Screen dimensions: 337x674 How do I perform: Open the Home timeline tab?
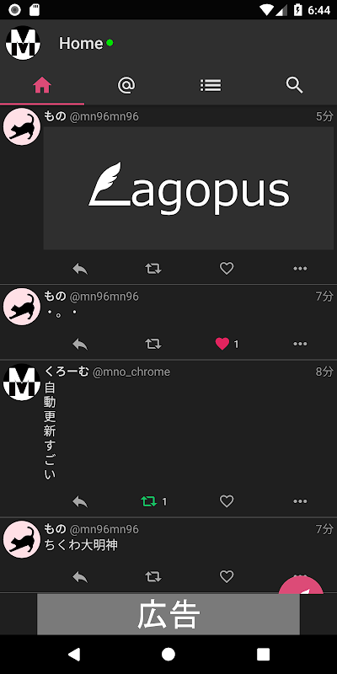[x=42, y=86]
